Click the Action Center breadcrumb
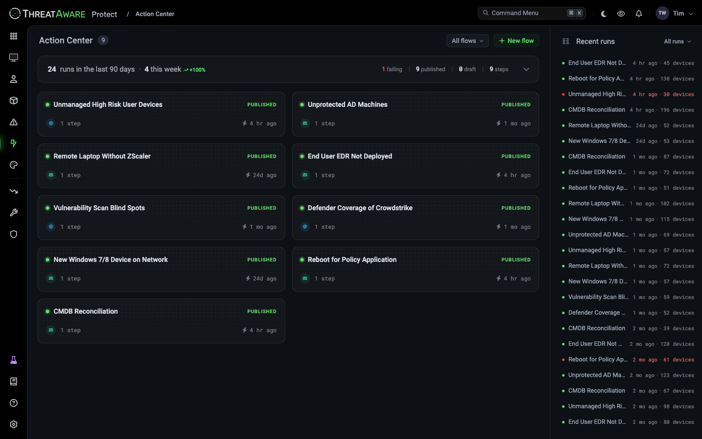 (x=155, y=14)
